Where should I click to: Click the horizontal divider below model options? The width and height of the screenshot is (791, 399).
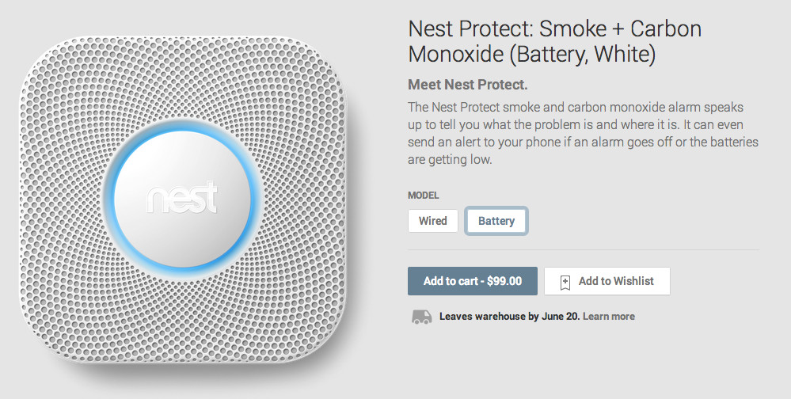click(x=583, y=250)
